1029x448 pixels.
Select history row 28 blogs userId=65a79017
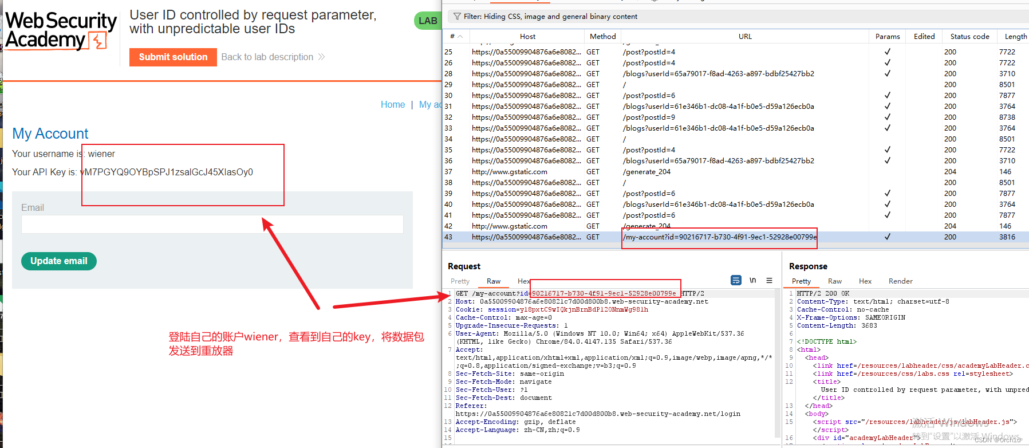735,73
